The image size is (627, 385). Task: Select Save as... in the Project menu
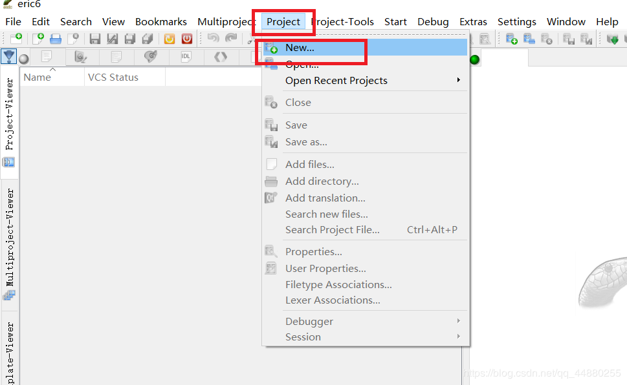365,142
